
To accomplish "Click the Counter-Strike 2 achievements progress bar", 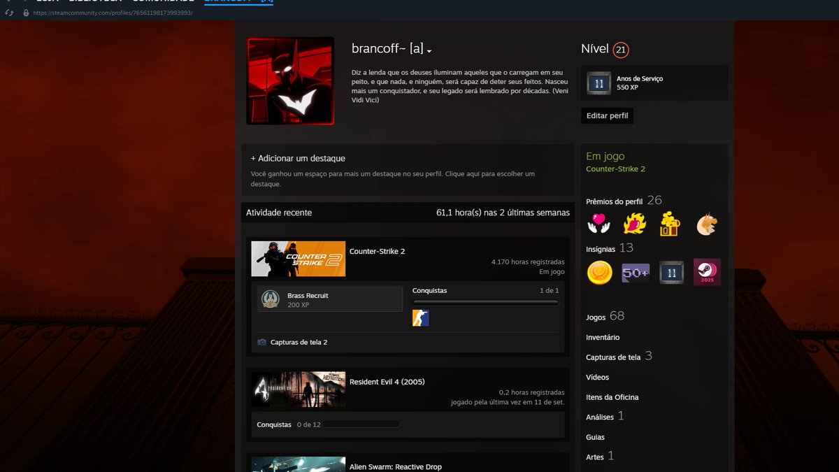I will pos(486,303).
